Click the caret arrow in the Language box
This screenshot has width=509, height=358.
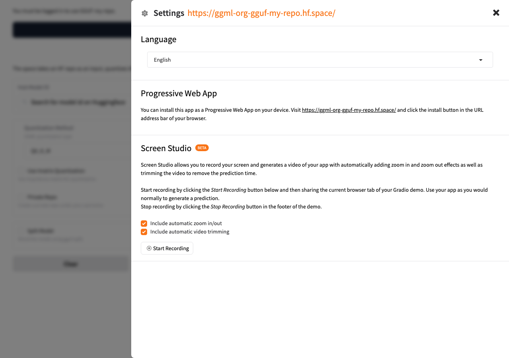click(x=481, y=60)
